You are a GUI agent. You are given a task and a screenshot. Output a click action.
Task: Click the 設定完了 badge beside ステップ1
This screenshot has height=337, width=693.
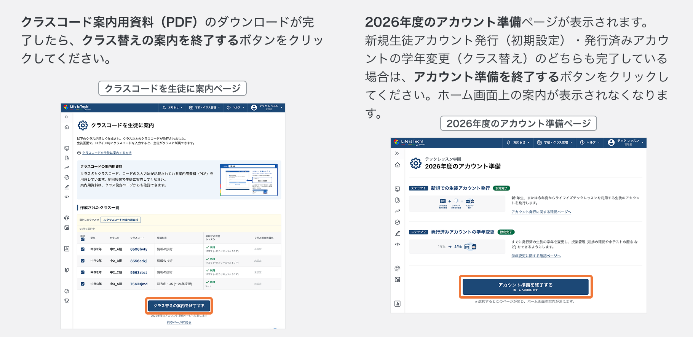(501, 188)
